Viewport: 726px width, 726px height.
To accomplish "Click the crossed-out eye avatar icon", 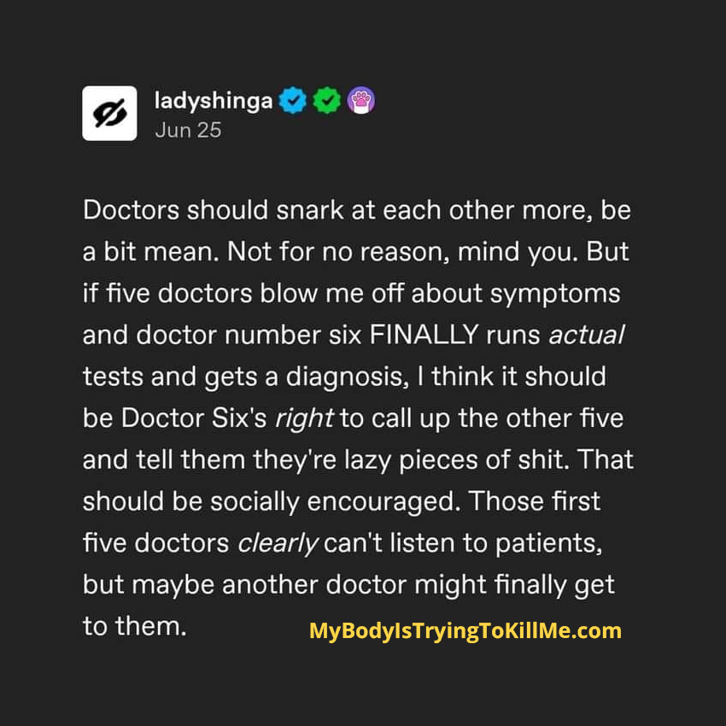I will click(109, 113).
